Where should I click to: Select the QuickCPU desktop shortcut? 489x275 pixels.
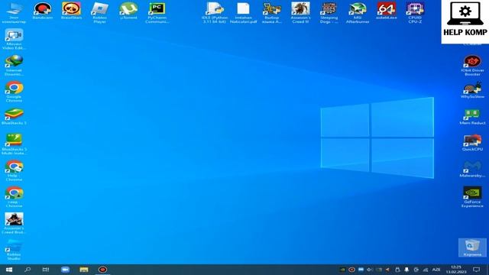coord(472,143)
